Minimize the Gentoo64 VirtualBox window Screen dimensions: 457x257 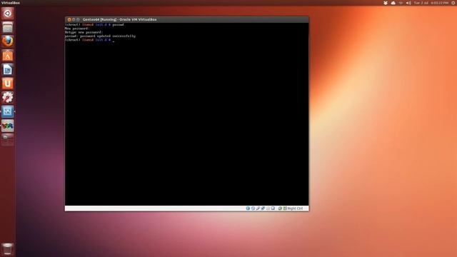click(x=74, y=19)
